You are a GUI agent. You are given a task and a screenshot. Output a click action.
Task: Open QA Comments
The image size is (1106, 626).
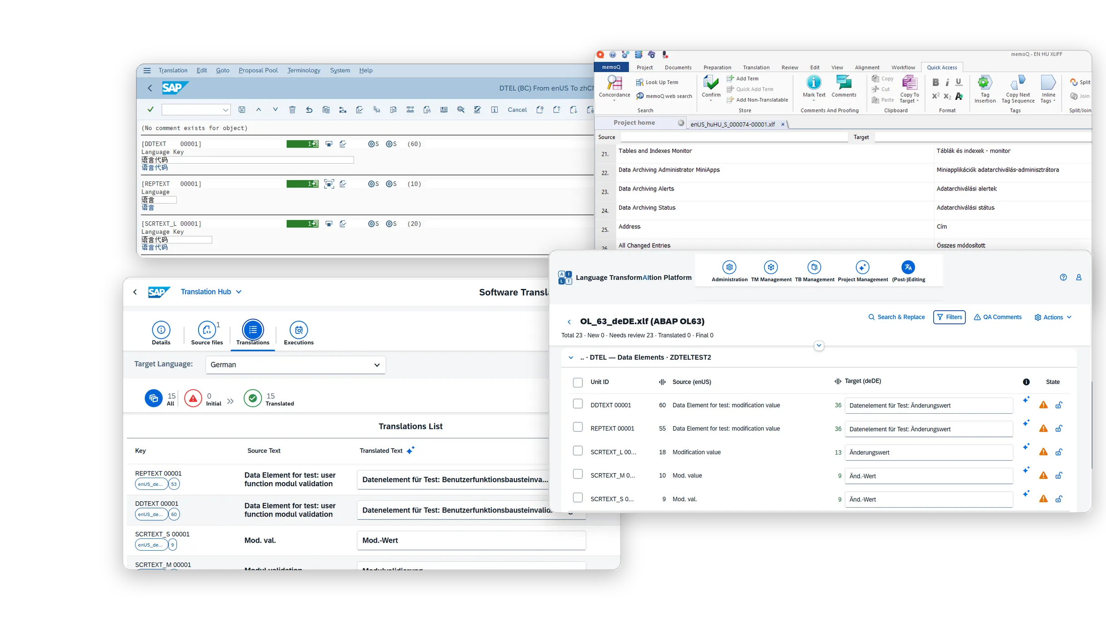pyautogui.click(x=997, y=317)
